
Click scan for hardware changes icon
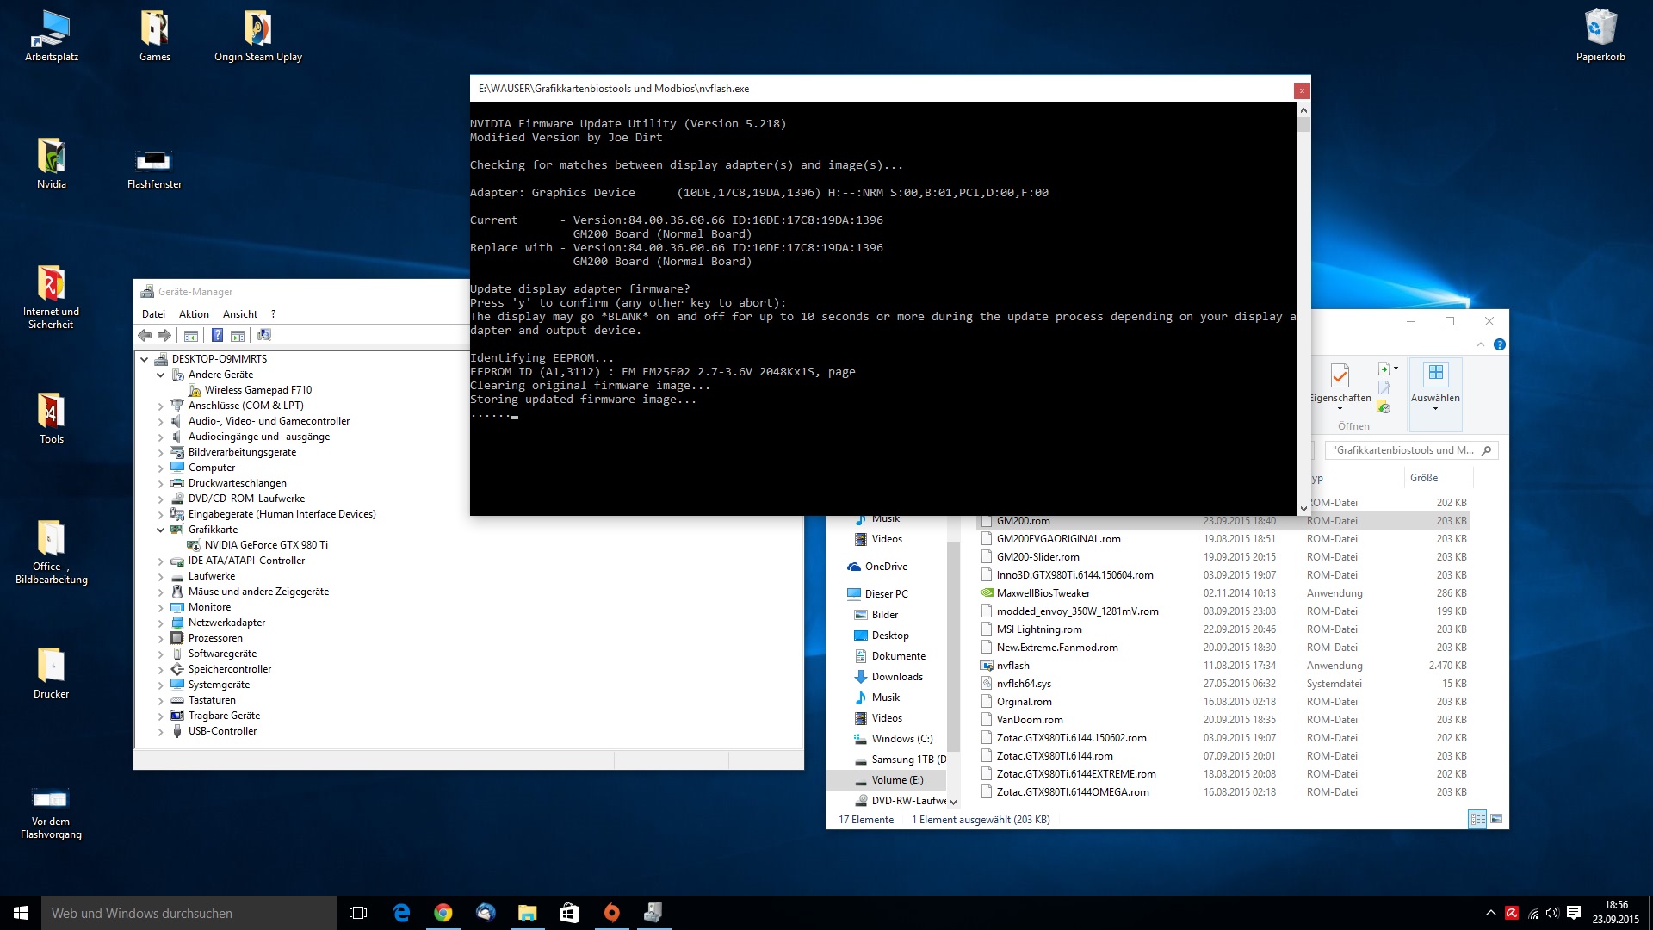pyautogui.click(x=264, y=335)
